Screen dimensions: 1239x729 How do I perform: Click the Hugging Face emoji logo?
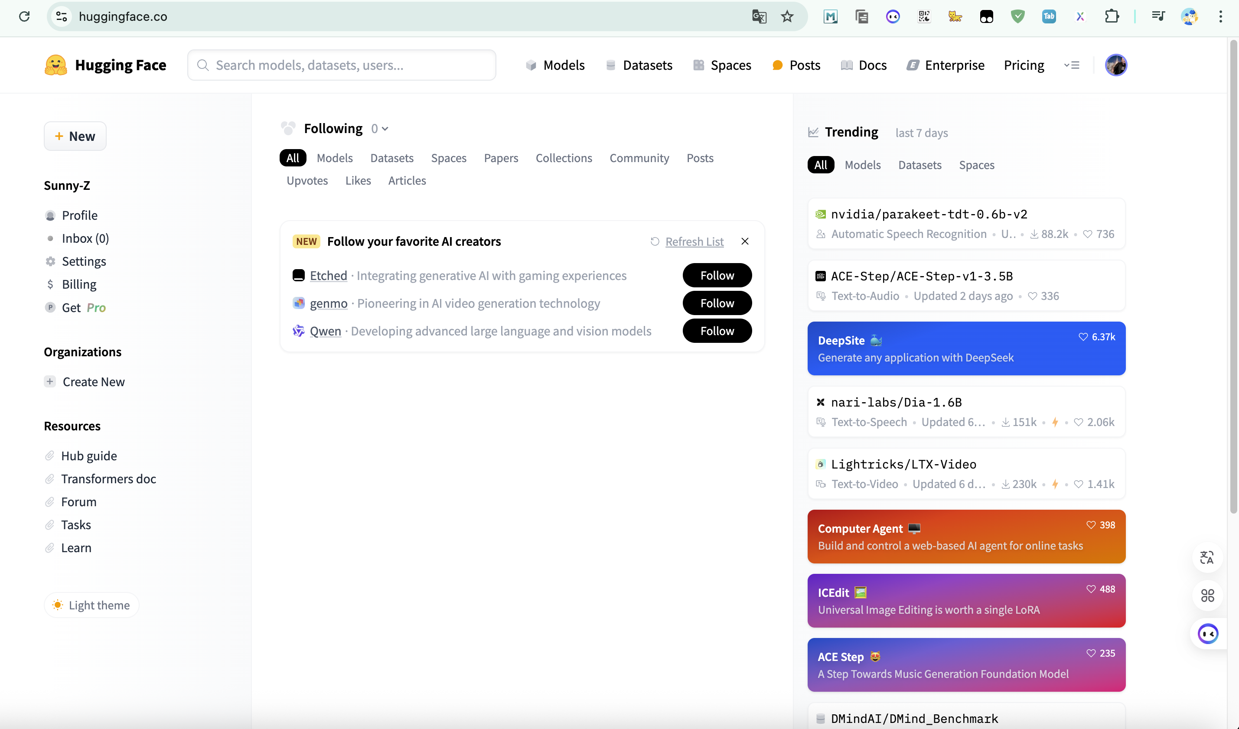55,65
